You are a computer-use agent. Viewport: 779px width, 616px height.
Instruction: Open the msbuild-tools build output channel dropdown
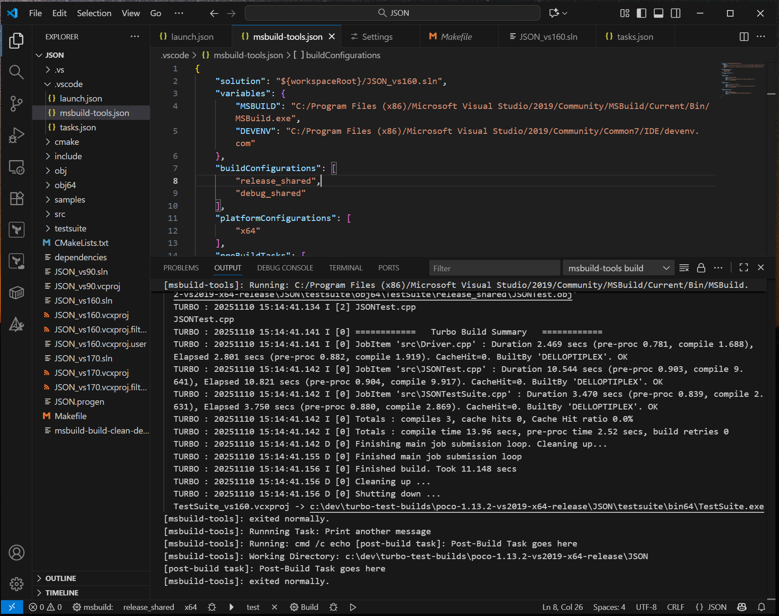coord(619,268)
